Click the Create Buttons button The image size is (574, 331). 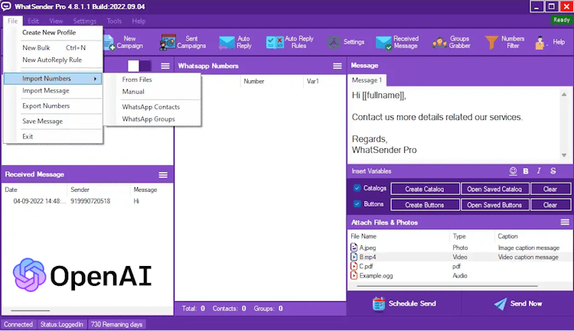[x=425, y=205]
